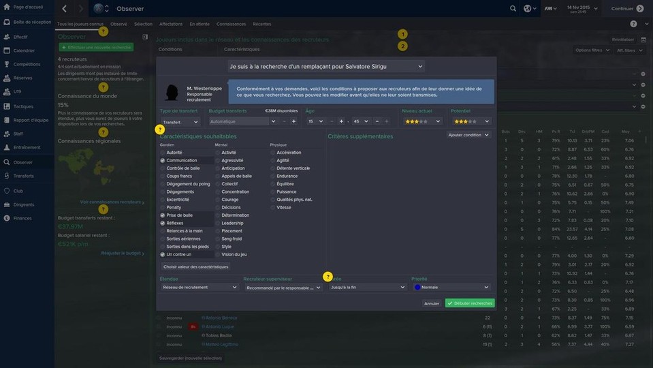The image size is (653, 368).
Task: Switch to the Sélection tab
Action: pyautogui.click(x=143, y=24)
